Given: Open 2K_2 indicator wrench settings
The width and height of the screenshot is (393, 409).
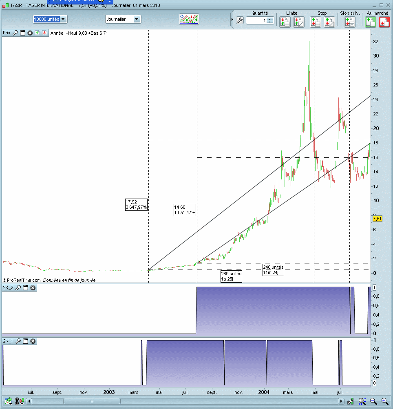Looking at the screenshot, I should pos(18,288).
